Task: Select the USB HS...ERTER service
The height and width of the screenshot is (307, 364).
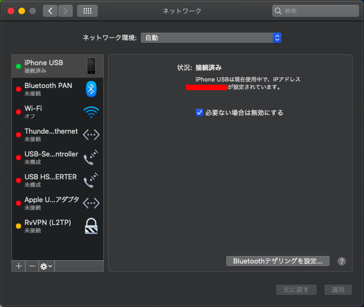Action: (x=58, y=180)
